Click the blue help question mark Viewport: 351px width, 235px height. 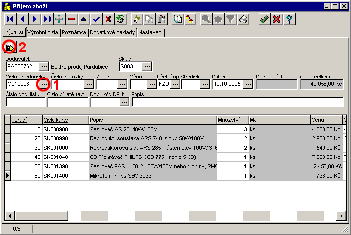coord(289,19)
